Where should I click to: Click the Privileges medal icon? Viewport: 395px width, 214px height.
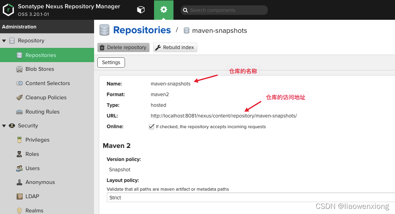[x=19, y=140]
